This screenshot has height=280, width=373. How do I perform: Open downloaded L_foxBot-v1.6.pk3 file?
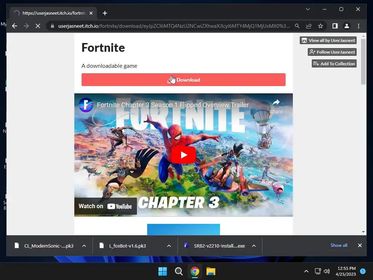127,246
